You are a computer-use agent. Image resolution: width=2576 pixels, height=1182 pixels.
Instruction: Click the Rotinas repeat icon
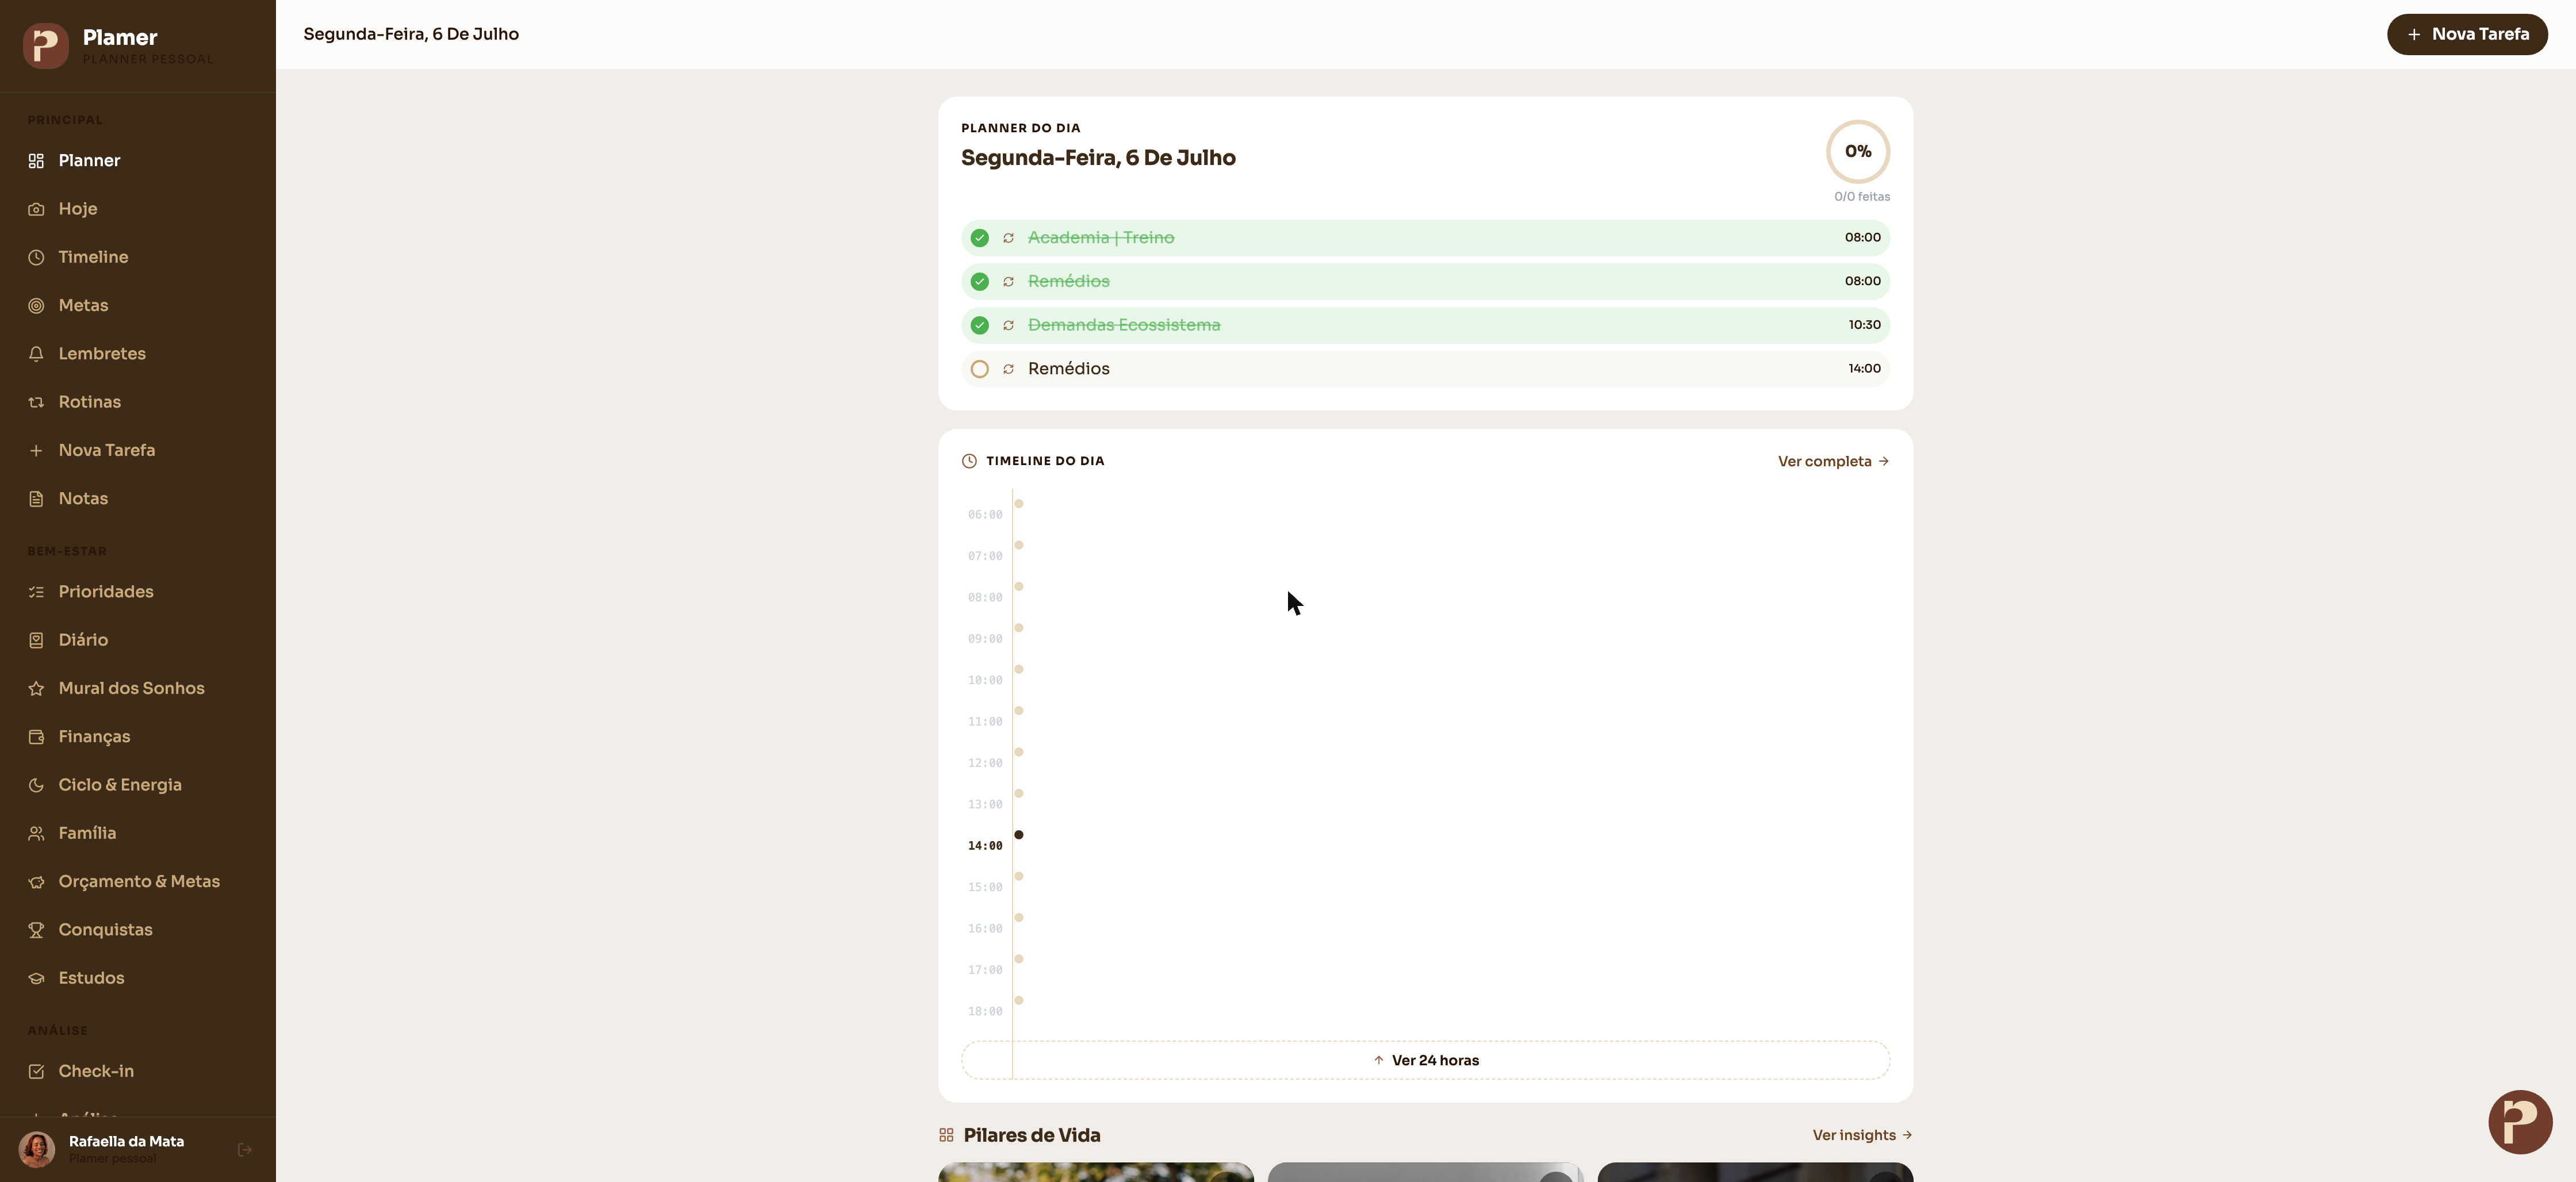click(36, 402)
